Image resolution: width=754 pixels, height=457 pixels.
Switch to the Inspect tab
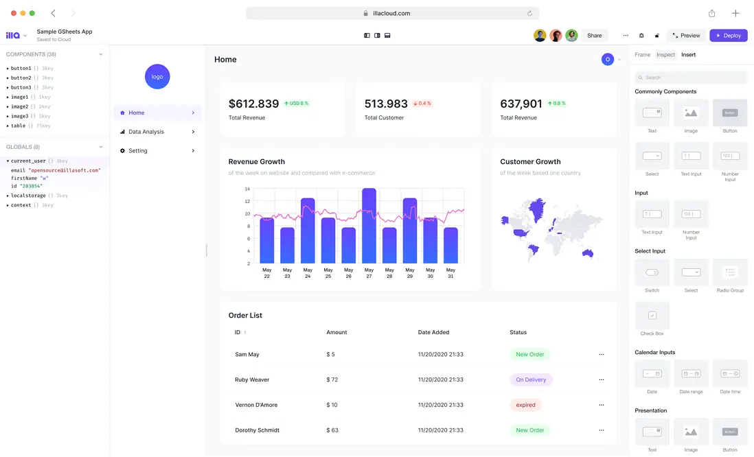coord(665,54)
